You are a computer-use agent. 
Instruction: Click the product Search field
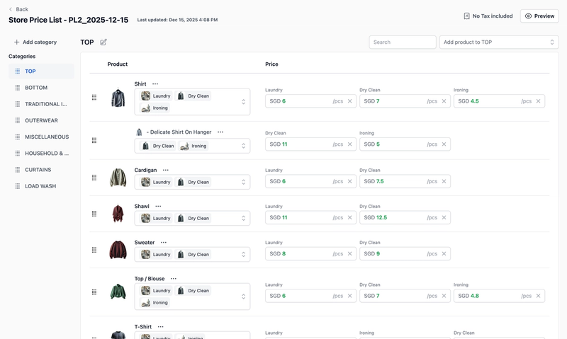pyautogui.click(x=403, y=42)
